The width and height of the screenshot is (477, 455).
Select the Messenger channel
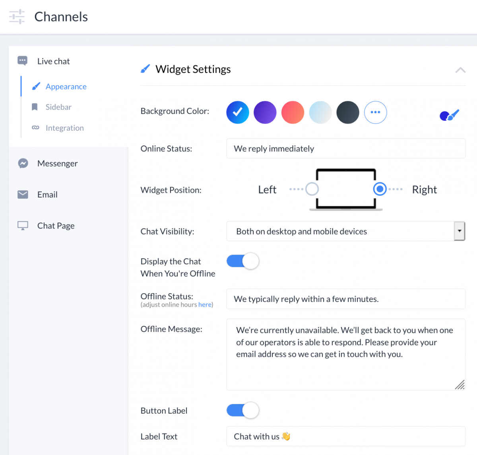coord(58,163)
